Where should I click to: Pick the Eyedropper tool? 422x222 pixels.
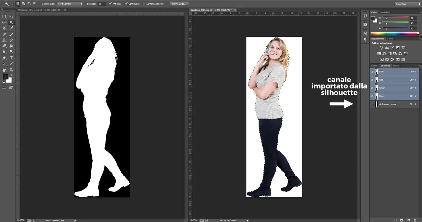(x=12, y=28)
